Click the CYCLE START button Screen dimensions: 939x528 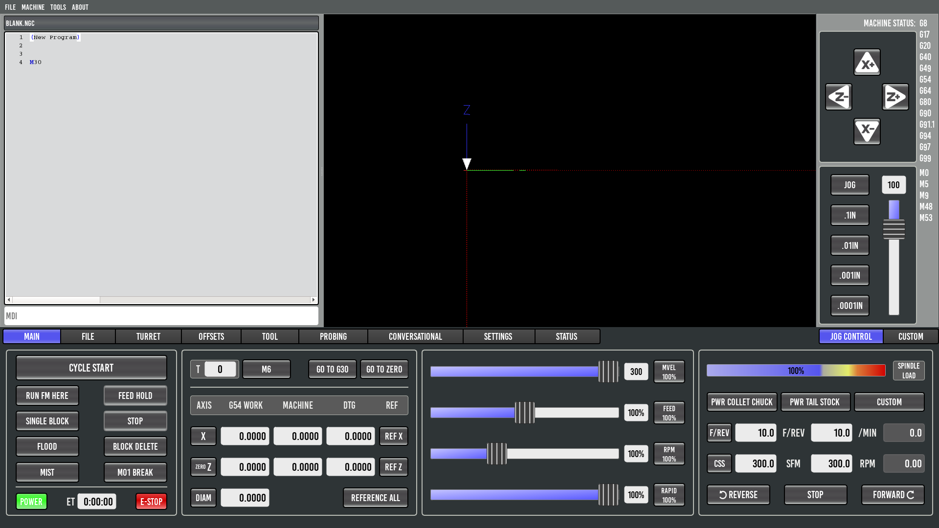point(91,368)
